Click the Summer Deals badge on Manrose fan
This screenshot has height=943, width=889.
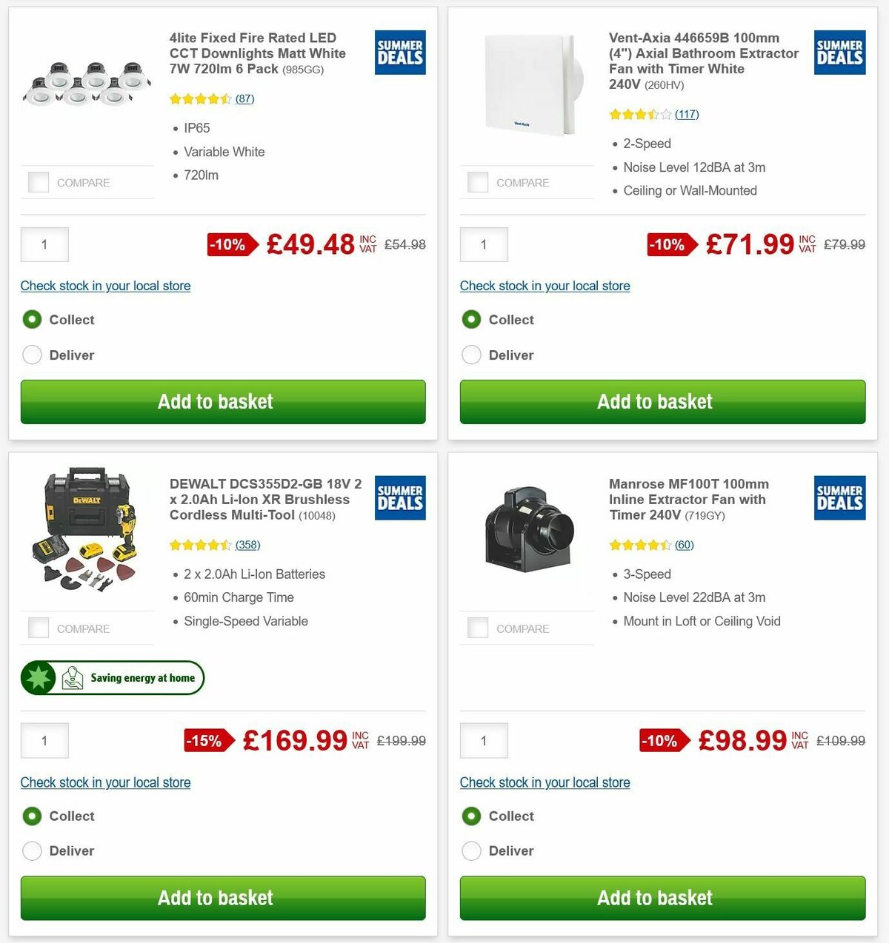point(839,499)
